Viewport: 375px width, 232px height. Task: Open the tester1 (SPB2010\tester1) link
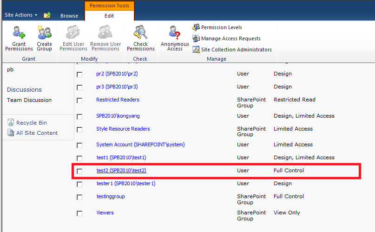coord(126,183)
